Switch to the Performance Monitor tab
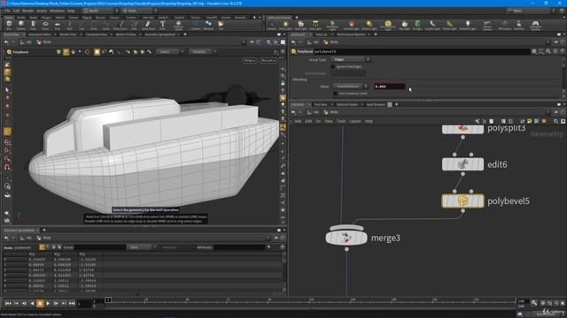 (351, 34)
